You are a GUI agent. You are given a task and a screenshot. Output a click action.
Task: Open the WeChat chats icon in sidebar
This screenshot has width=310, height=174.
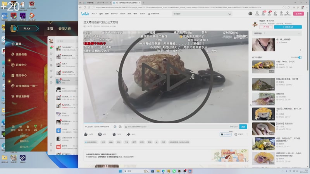pyautogui.click(x=51, y=47)
